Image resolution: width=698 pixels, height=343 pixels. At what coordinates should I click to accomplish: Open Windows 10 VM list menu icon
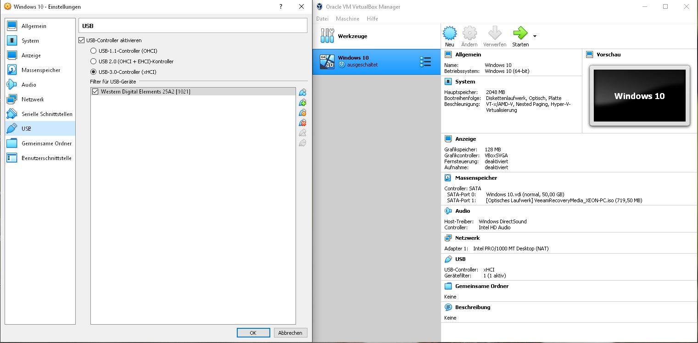tap(425, 62)
